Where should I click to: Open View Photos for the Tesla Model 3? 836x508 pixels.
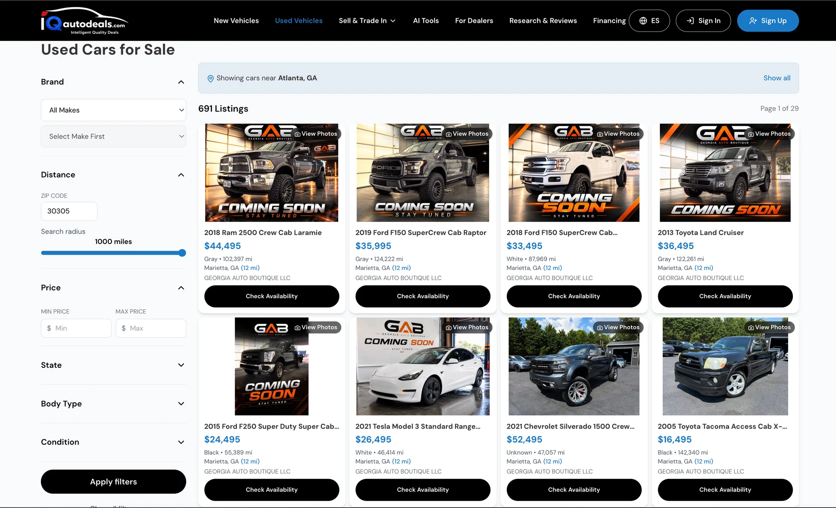click(467, 328)
